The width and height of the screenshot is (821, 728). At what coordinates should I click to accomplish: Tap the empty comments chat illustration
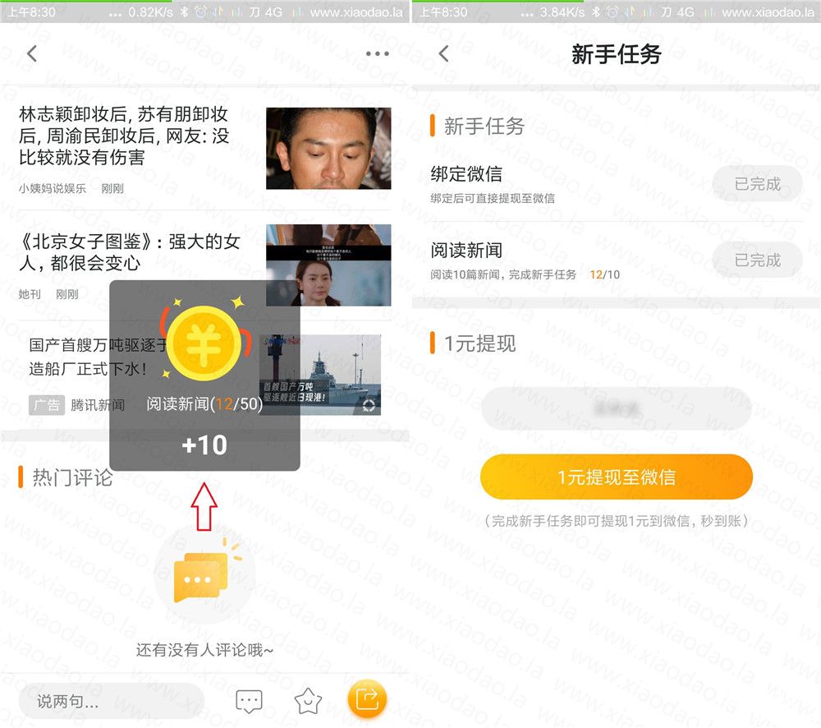coord(203,574)
